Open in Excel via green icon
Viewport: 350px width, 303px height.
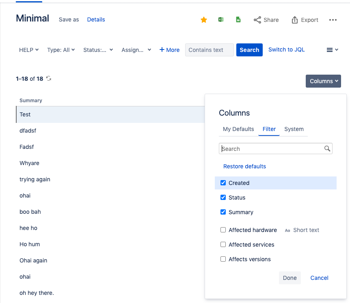pos(221,19)
